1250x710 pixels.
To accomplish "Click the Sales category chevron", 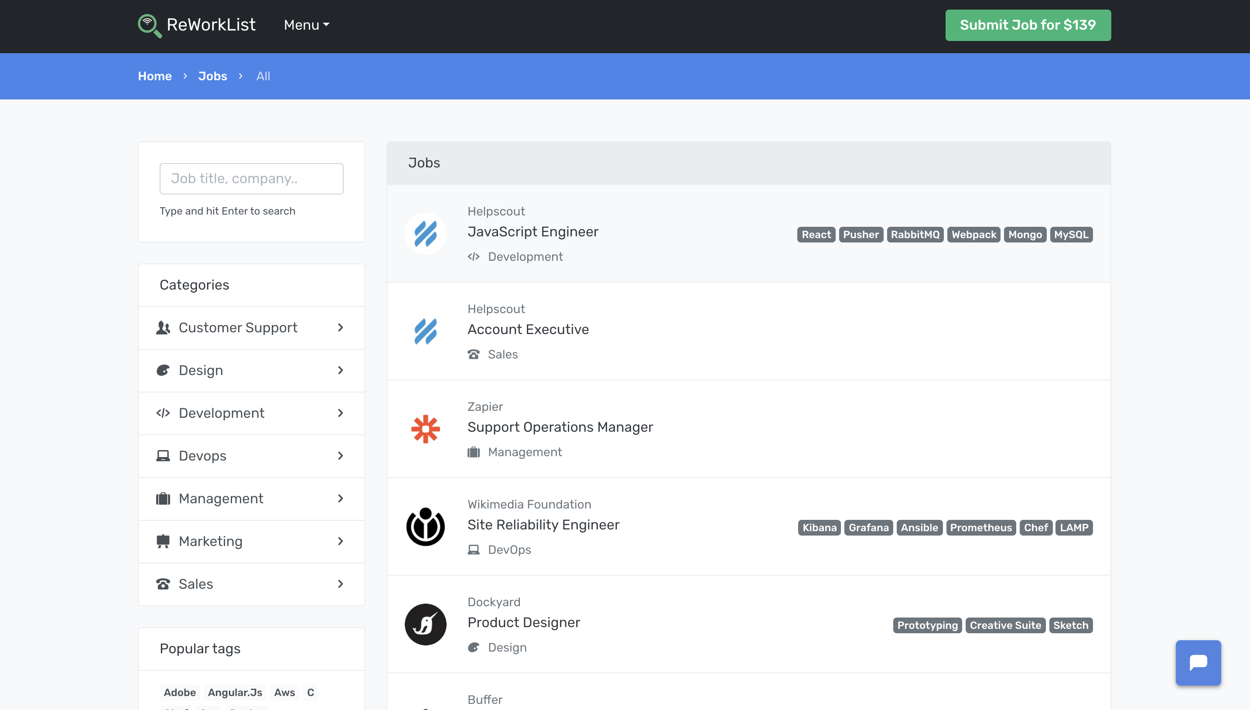I will (340, 584).
